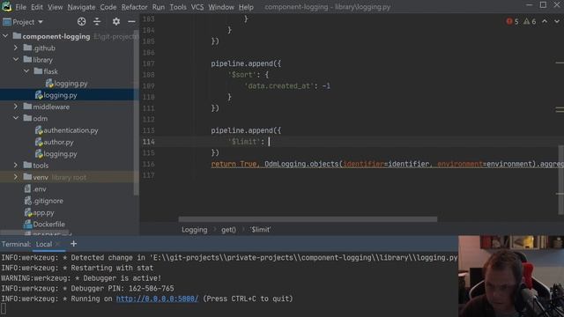
Task: Click the project tree vertical scrollbar
Action: (136, 114)
